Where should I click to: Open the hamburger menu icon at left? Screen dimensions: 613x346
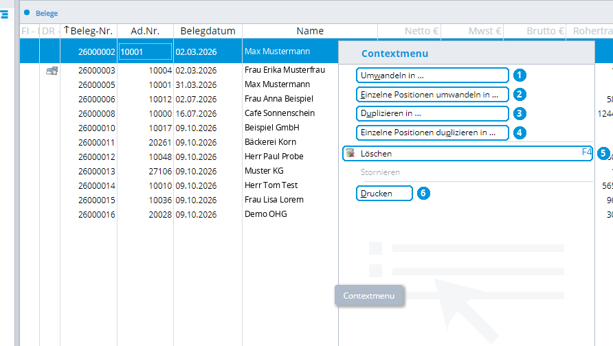[x=4, y=15]
